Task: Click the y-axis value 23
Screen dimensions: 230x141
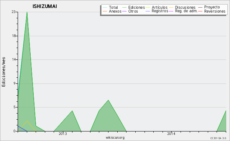Action: click(13, 12)
